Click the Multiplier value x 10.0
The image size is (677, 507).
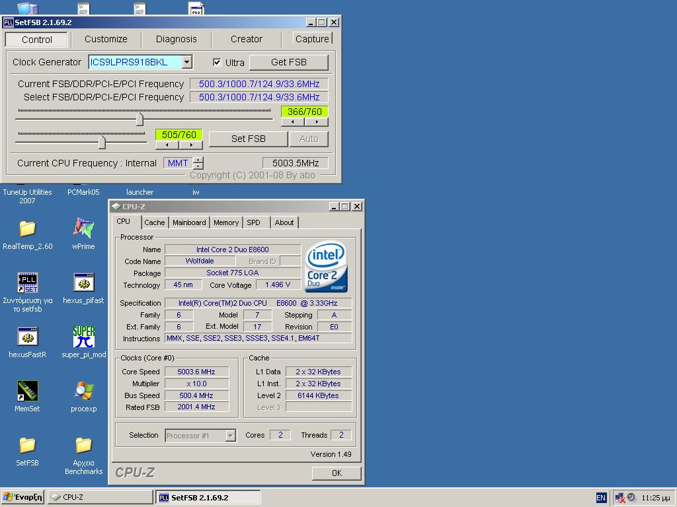tap(196, 384)
